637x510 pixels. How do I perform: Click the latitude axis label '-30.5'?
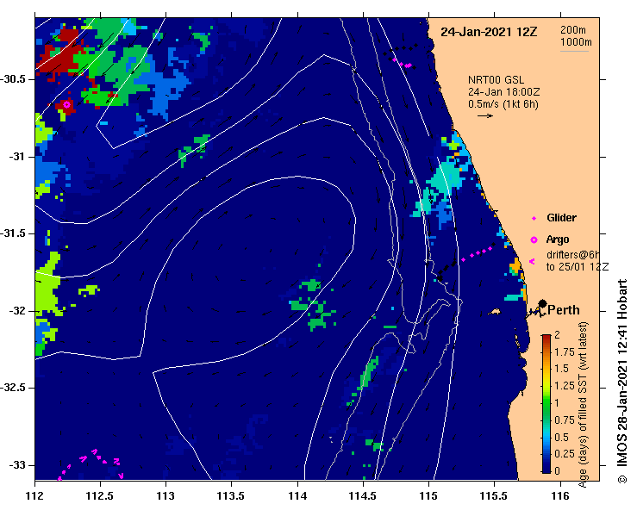pyautogui.click(x=13, y=79)
